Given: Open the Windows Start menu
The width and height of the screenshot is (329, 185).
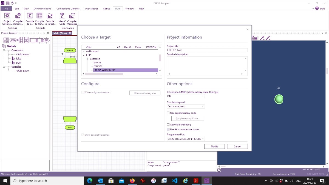Looking at the screenshot, I should point(5,181).
